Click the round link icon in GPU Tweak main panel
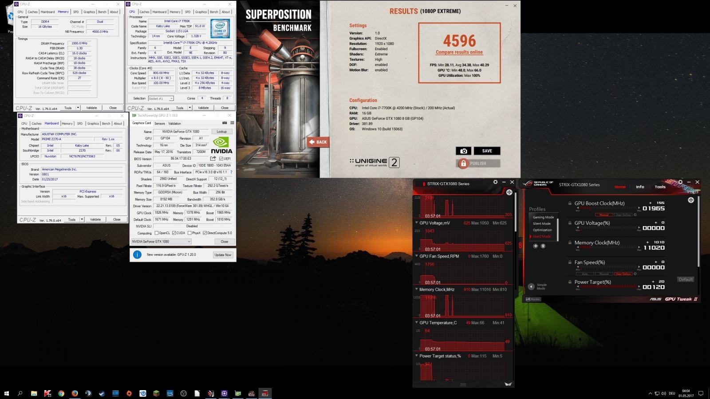 point(691,200)
